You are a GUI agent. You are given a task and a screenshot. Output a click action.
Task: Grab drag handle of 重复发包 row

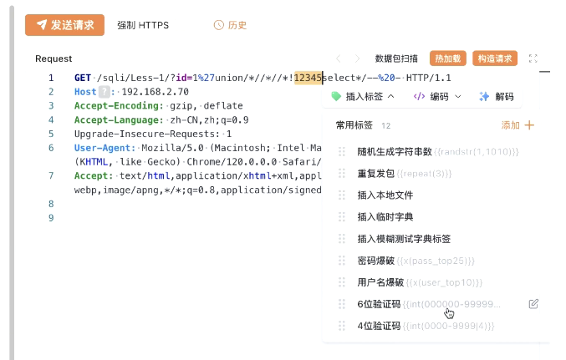coord(342,174)
